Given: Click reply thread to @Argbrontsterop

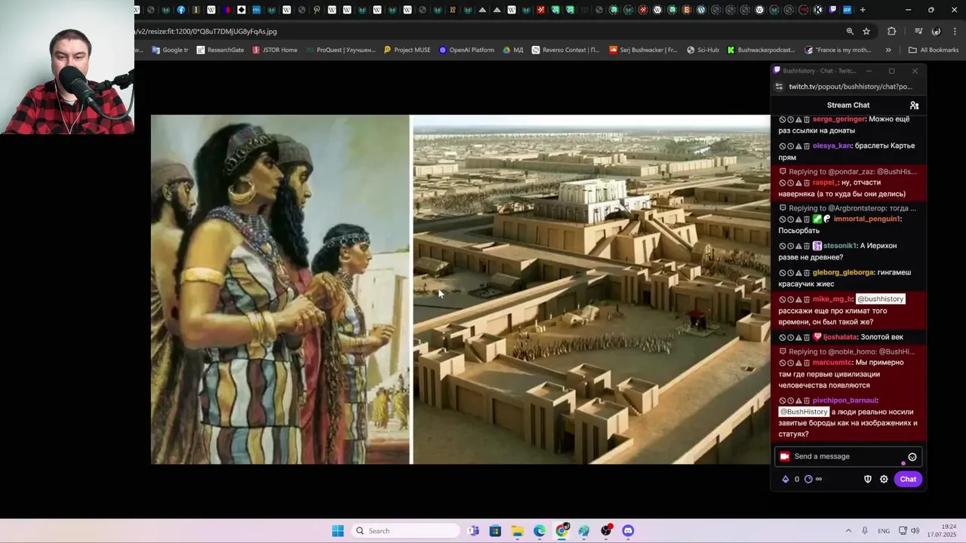Looking at the screenshot, I should click(848, 208).
